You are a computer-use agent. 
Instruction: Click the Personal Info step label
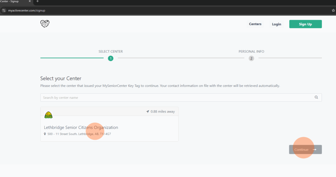tap(251, 51)
